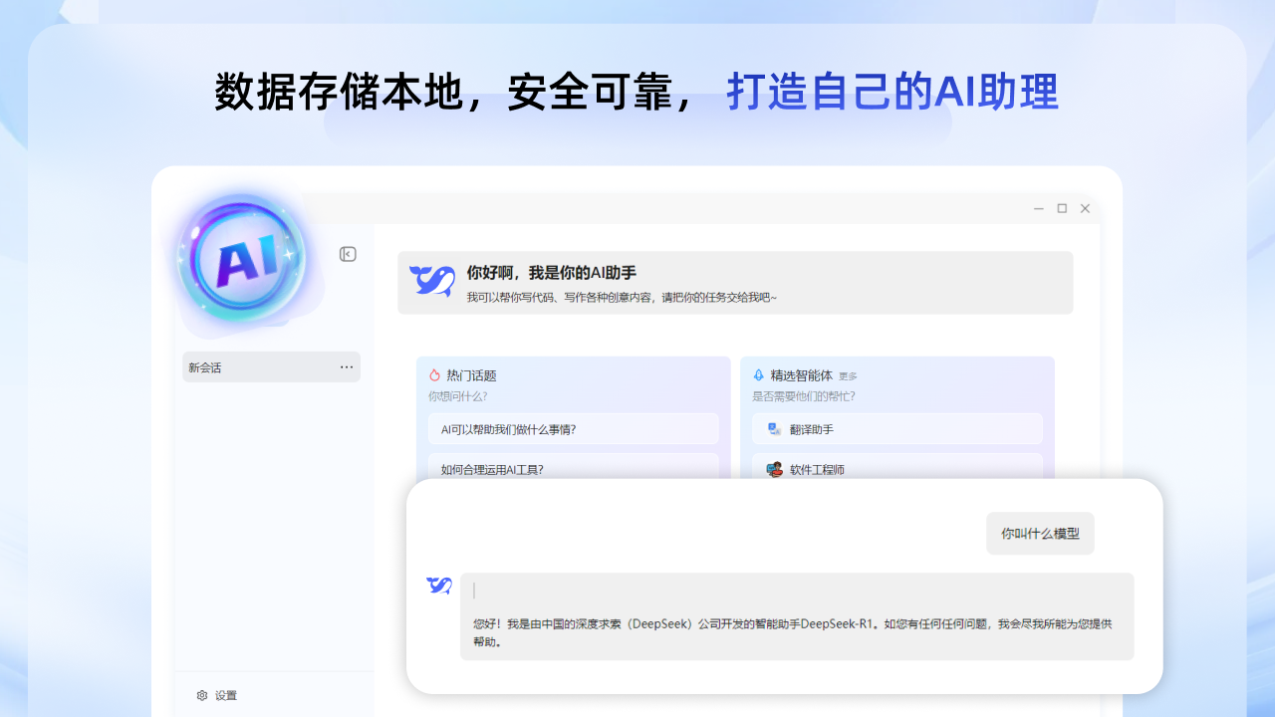Click the question 如何合理运用AI工具?
Viewport: 1275px width, 717px height.
[x=574, y=469]
